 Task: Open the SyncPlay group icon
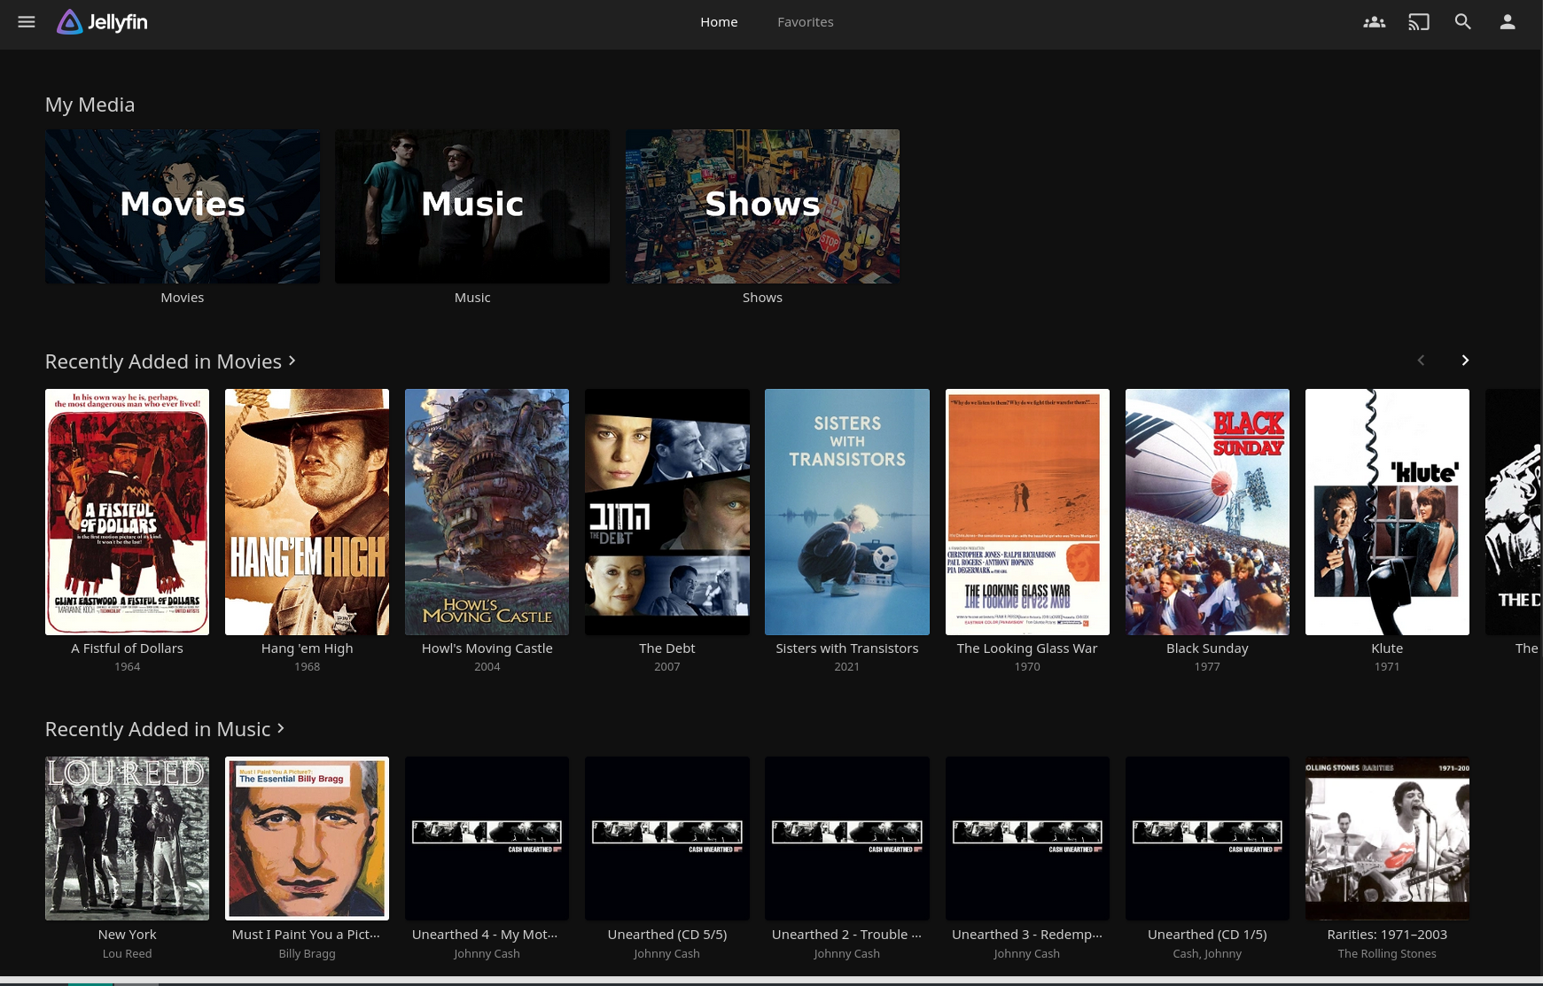[x=1375, y=22]
